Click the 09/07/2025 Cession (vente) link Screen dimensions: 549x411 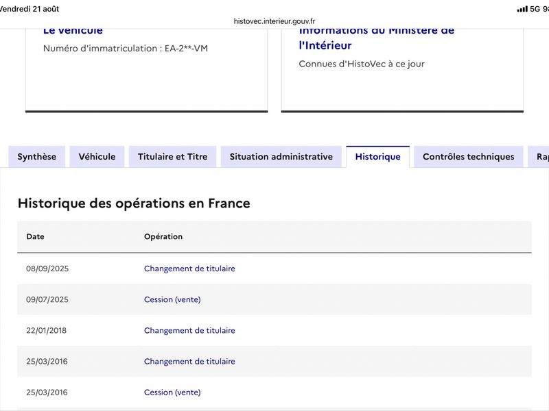tap(172, 299)
